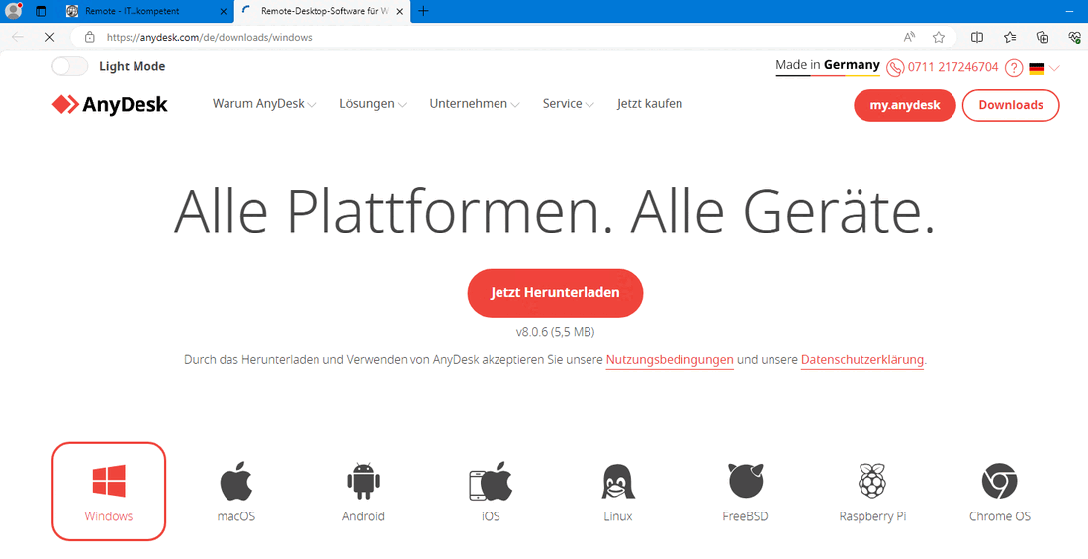The width and height of the screenshot is (1088, 559).
Task: Open the help question mark icon
Action: pyautogui.click(x=1013, y=68)
